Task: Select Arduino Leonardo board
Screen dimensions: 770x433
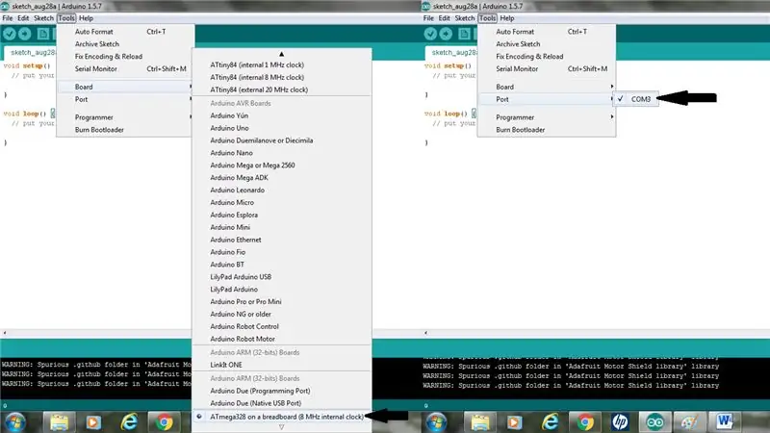Action: [x=282, y=190]
